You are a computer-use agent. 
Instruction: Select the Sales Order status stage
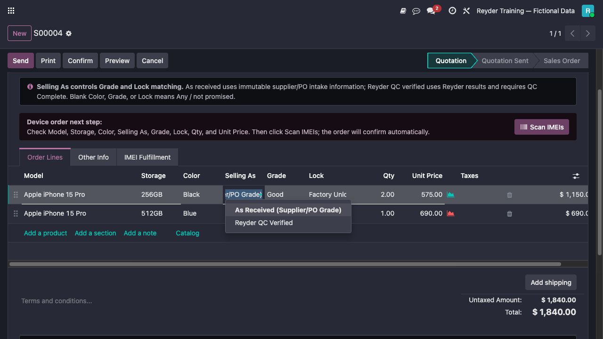pyautogui.click(x=562, y=61)
